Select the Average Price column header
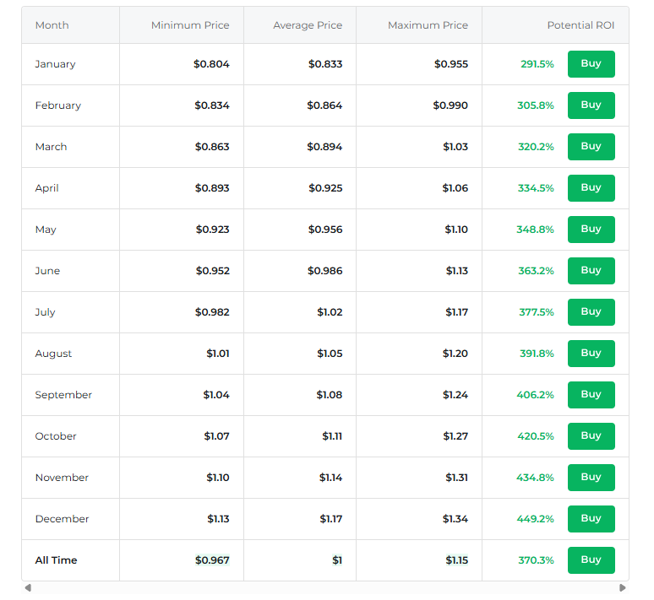 tap(308, 25)
